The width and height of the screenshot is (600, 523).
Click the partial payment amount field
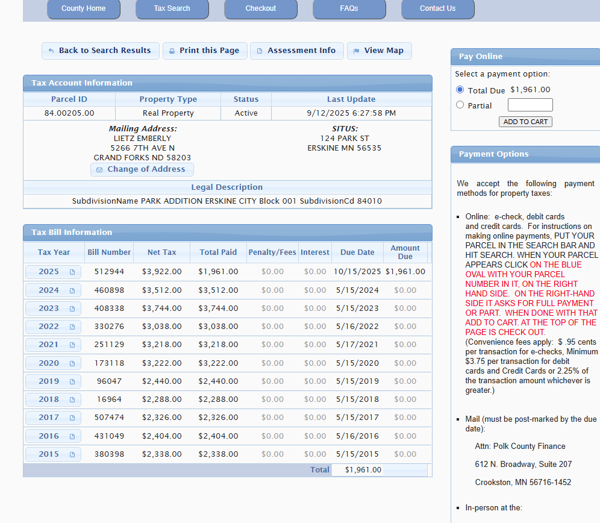point(530,105)
